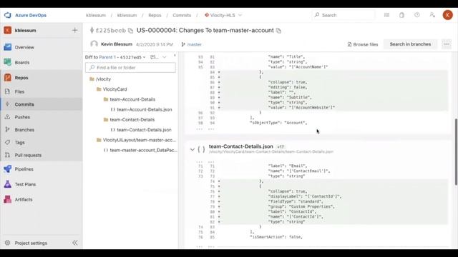Screen dimensions: 458x257
Task: Click Search in branches button
Action: (410, 44)
